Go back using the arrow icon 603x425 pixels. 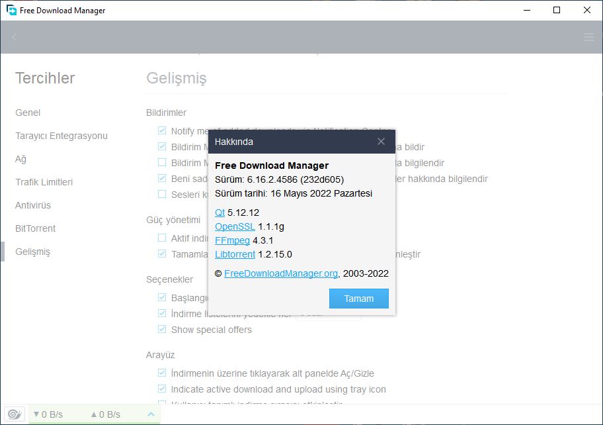click(14, 37)
